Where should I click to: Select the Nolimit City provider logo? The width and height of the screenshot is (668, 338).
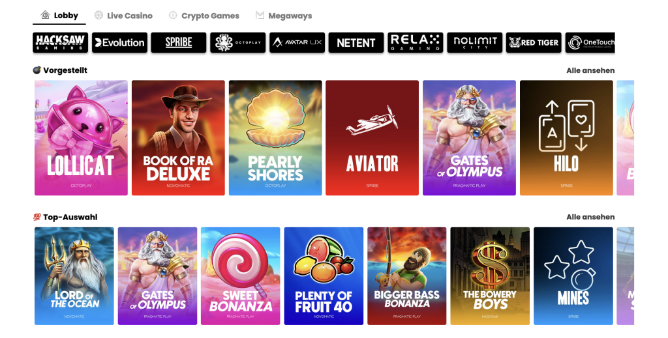[475, 42]
